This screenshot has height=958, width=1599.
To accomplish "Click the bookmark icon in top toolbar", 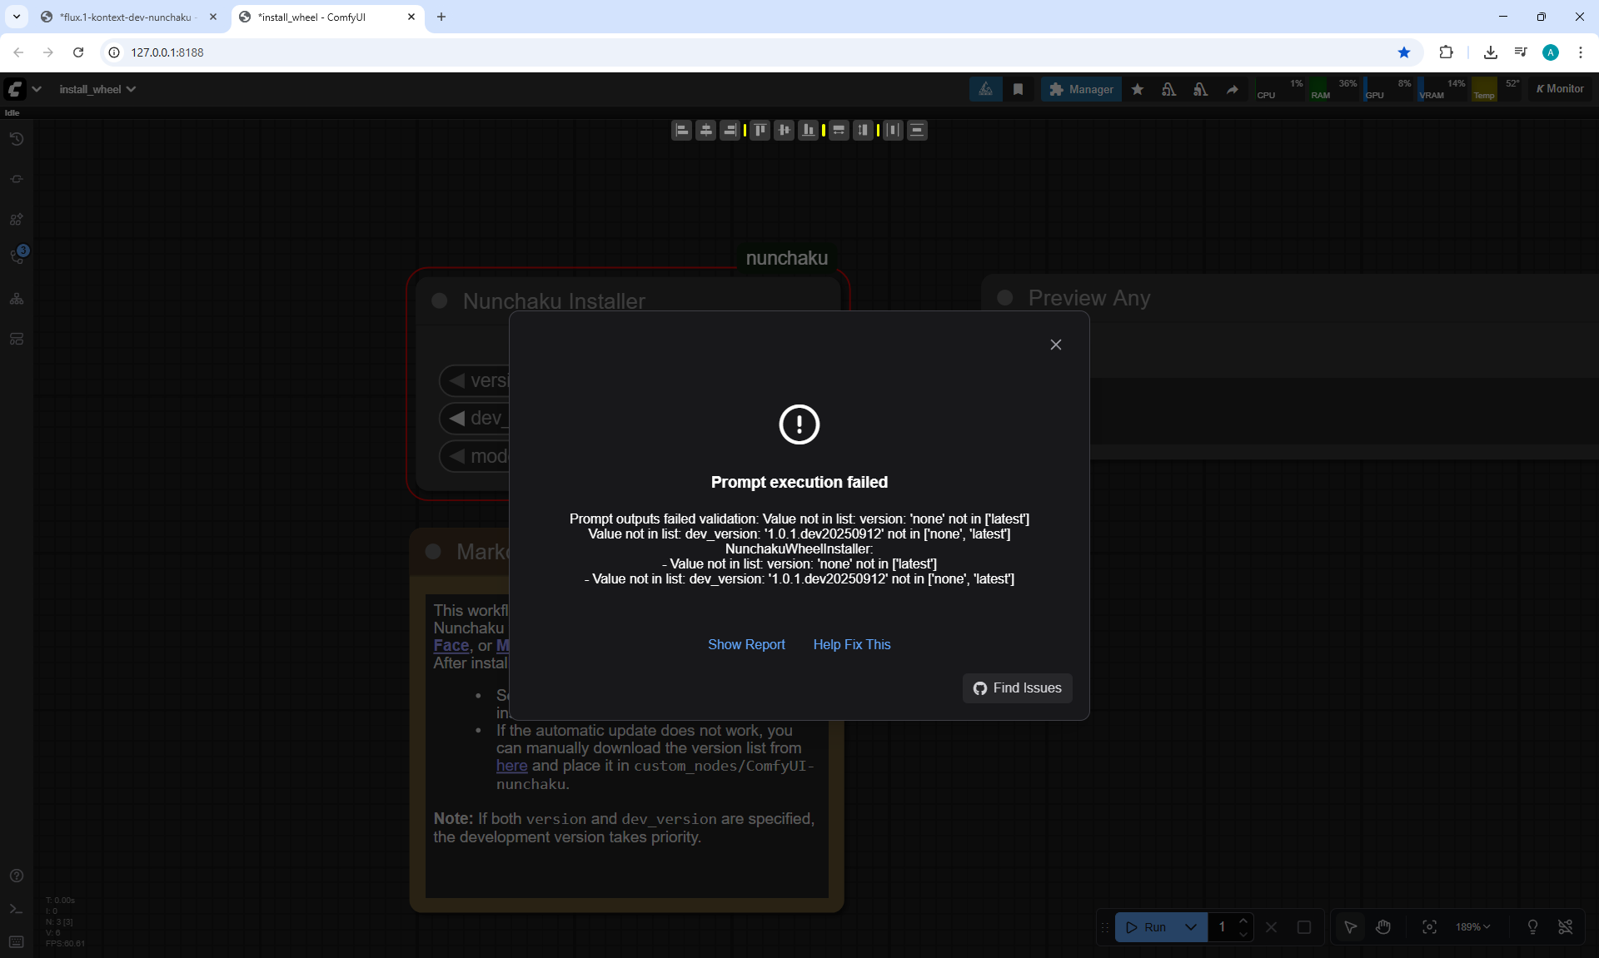I will tap(1018, 89).
